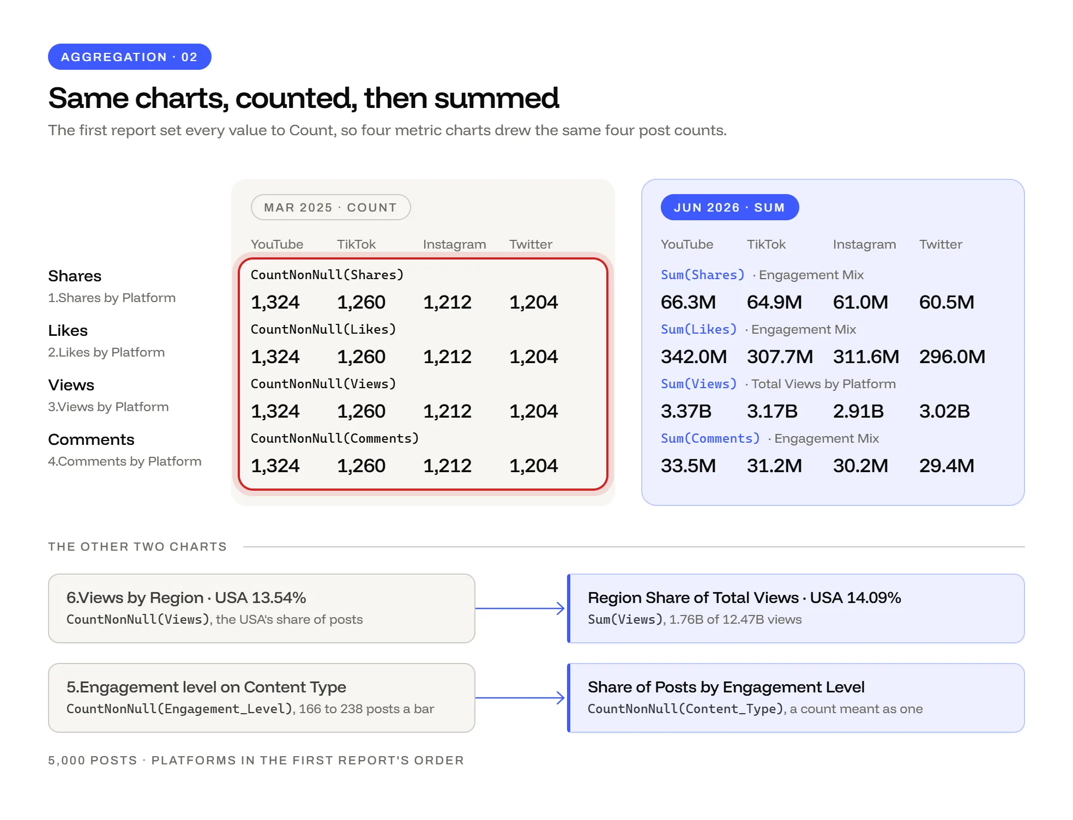
Task: Click the 311.6M likes value
Action: click(866, 357)
